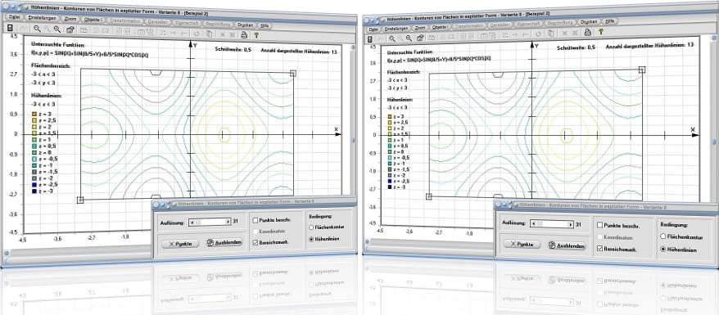Click toolbox icon in right window toolbar
The height and width of the screenshot is (315, 719).
[420, 38]
